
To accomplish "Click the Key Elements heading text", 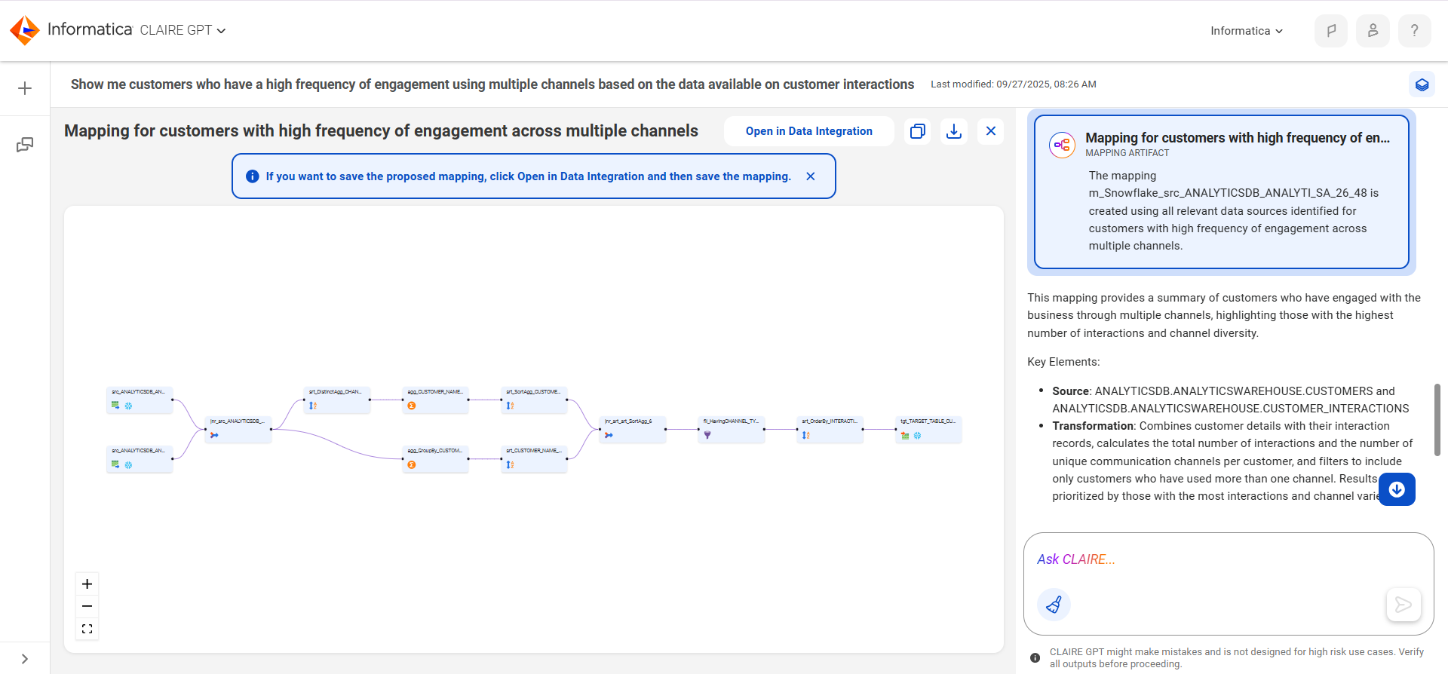I will (x=1063, y=362).
